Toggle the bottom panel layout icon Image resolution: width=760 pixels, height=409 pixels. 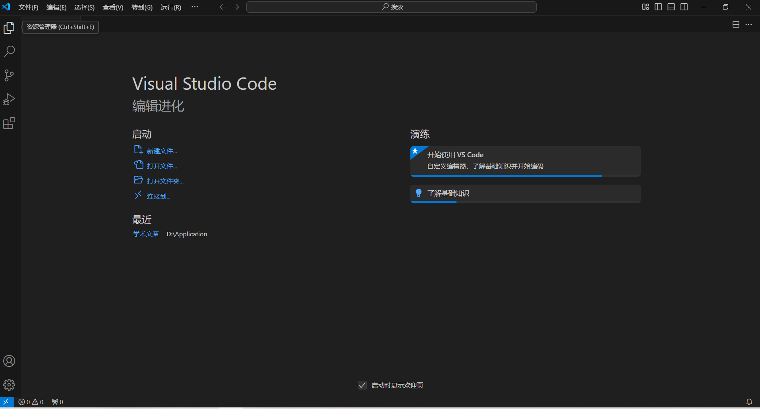click(x=671, y=7)
